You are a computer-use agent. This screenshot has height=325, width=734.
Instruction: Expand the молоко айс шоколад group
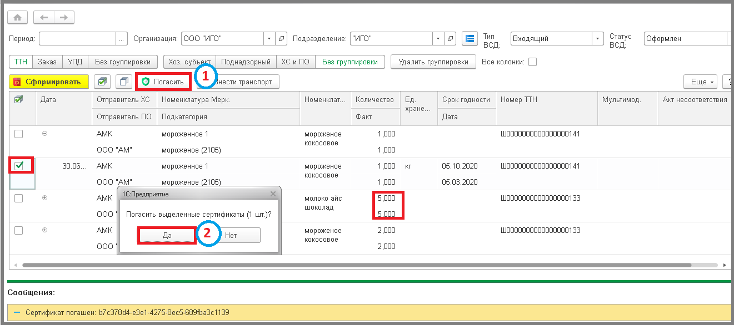tap(45, 198)
